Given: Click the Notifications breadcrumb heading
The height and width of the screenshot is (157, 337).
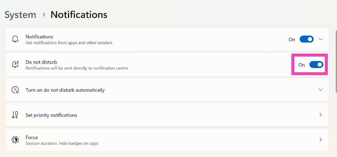Looking at the screenshot, I should (x=79, y=15).
